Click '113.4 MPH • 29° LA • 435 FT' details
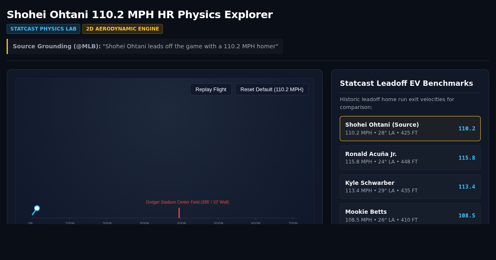Viewport: 496px width, 260px height. 382,191
